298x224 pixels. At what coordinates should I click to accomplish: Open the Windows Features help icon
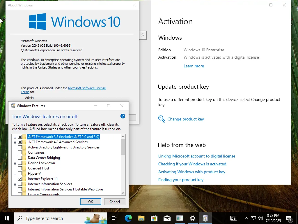123,116
